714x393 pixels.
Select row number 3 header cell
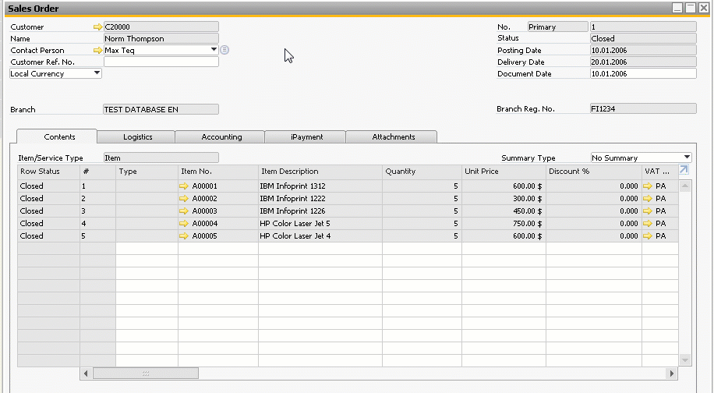[x=98, y=211]
